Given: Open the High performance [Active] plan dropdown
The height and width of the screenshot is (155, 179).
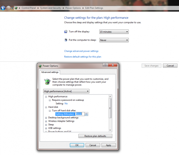Looking at the screenshot, I should pyautogui.click(x=66, y=91).
